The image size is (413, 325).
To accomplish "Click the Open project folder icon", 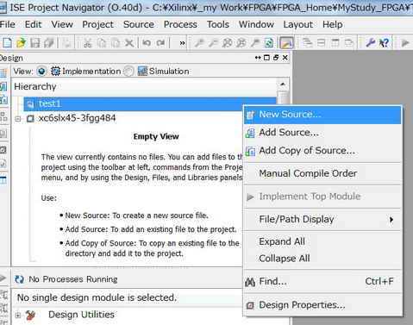I will [21, 43].
